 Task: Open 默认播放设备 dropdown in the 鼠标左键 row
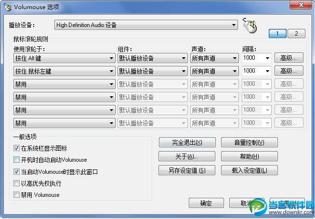pyautogui.click(x=153, y=71)
